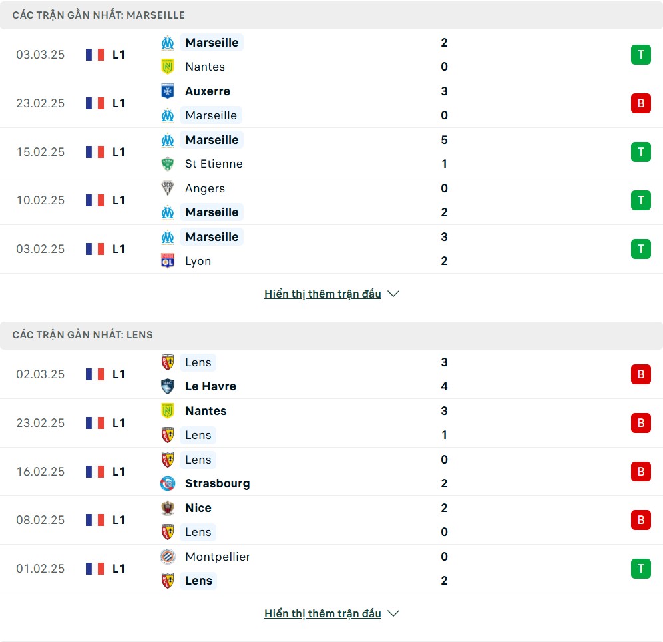Click the Nice club crest icon
The height and width of the screenshot is (642, 663).
pos(168,508)
